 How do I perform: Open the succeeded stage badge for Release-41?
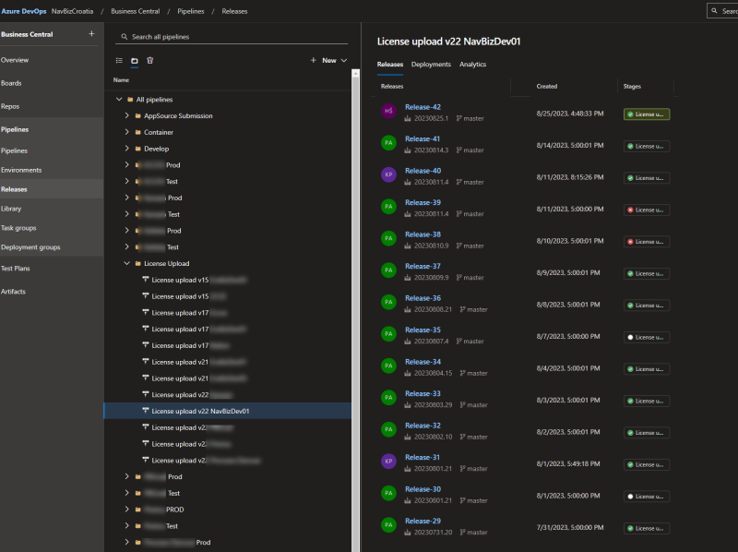click(647, 147)
